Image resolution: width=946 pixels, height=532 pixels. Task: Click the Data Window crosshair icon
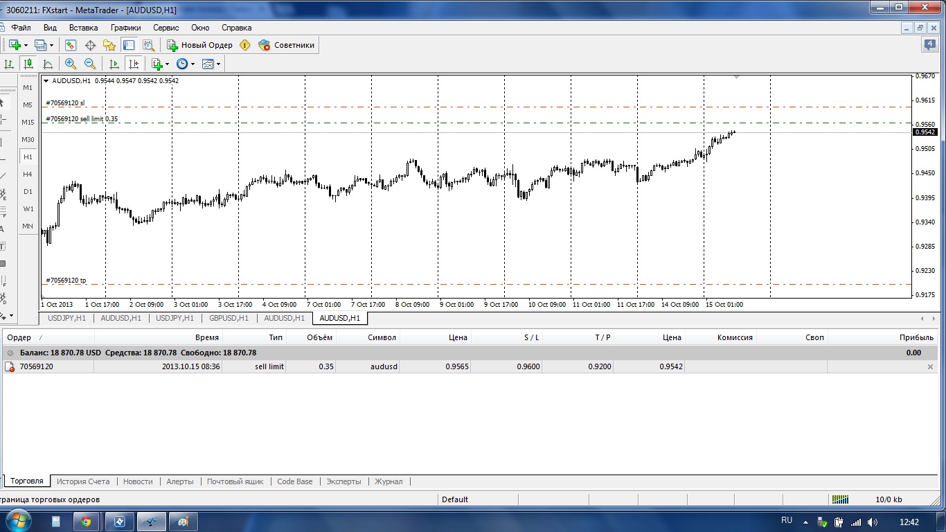[90, 45]
